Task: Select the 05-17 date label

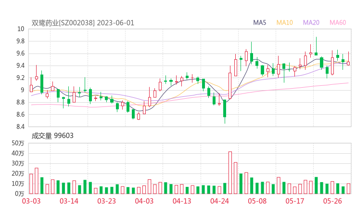Action: (x=295, y=201)
